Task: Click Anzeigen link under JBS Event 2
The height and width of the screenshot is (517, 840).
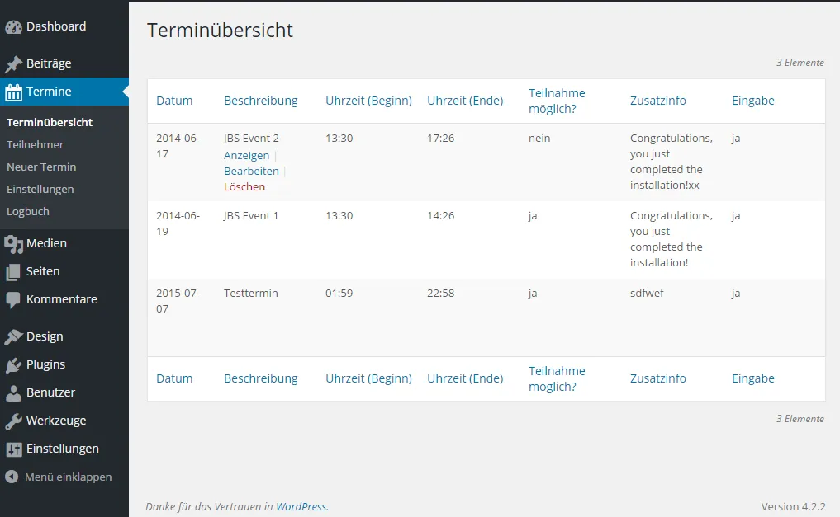Action: click(x=246, y=155)
